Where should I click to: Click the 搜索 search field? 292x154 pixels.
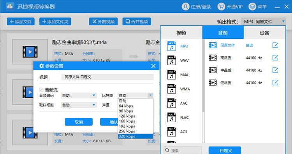click(183, 150)
